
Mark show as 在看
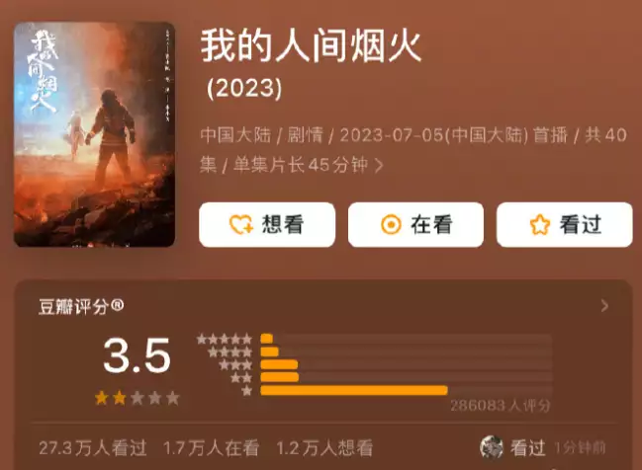(x=416, y=225)
